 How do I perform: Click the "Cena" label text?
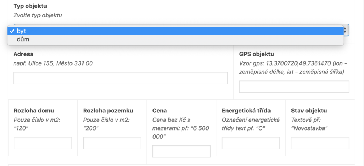pos(159,110)
